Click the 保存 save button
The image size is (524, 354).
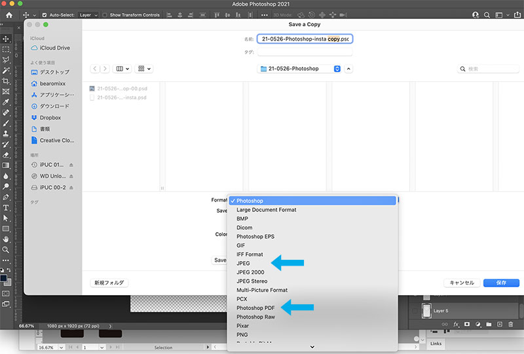coord(501,283)
